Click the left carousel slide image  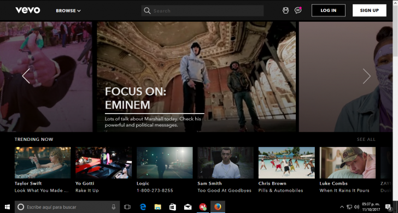46,77
